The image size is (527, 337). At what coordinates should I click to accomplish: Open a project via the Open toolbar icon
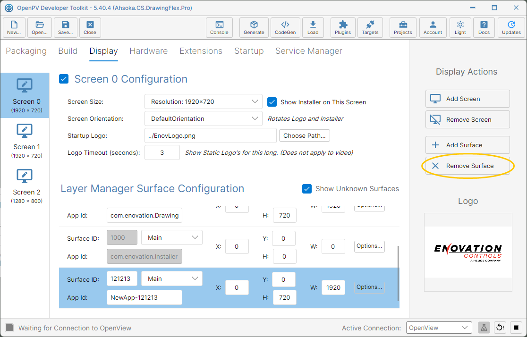(40, 27)
